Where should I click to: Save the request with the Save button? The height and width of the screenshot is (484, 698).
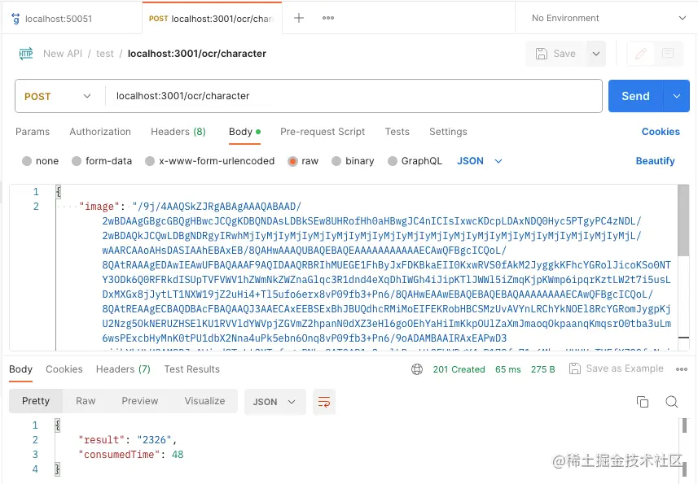(x=556, y=54)
